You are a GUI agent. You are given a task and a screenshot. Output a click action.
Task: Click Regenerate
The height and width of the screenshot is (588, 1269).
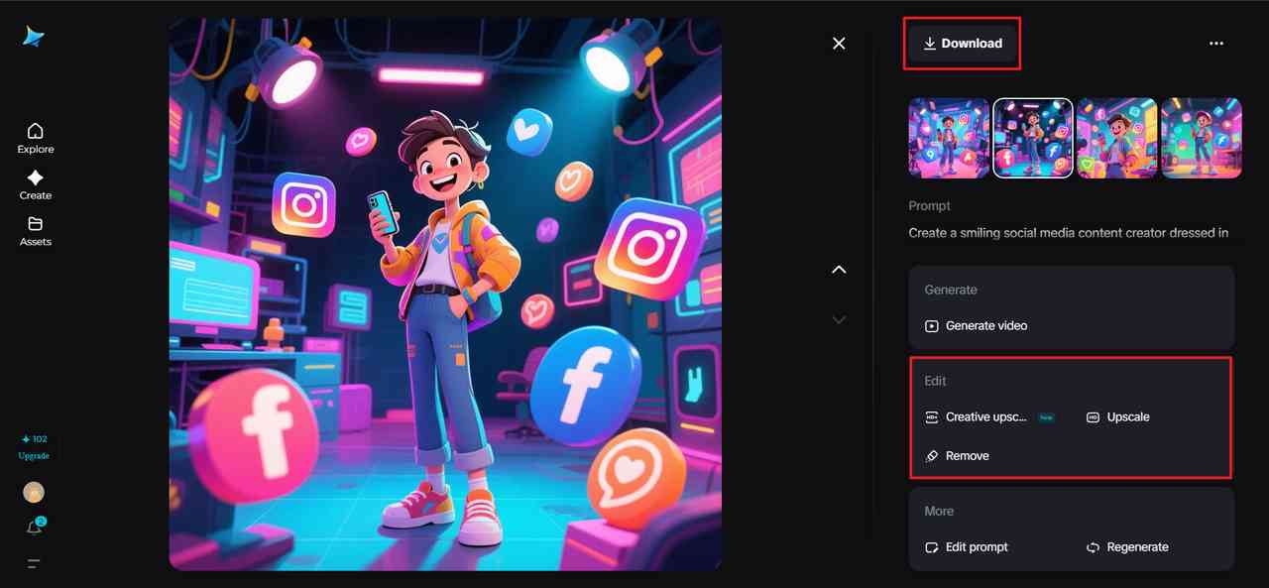click(1127, 547)
